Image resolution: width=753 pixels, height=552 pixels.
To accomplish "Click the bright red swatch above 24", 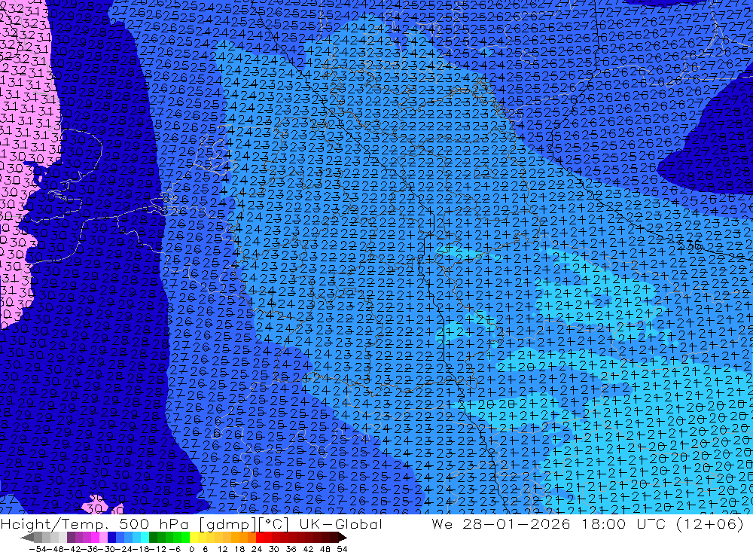I will 259,538.
